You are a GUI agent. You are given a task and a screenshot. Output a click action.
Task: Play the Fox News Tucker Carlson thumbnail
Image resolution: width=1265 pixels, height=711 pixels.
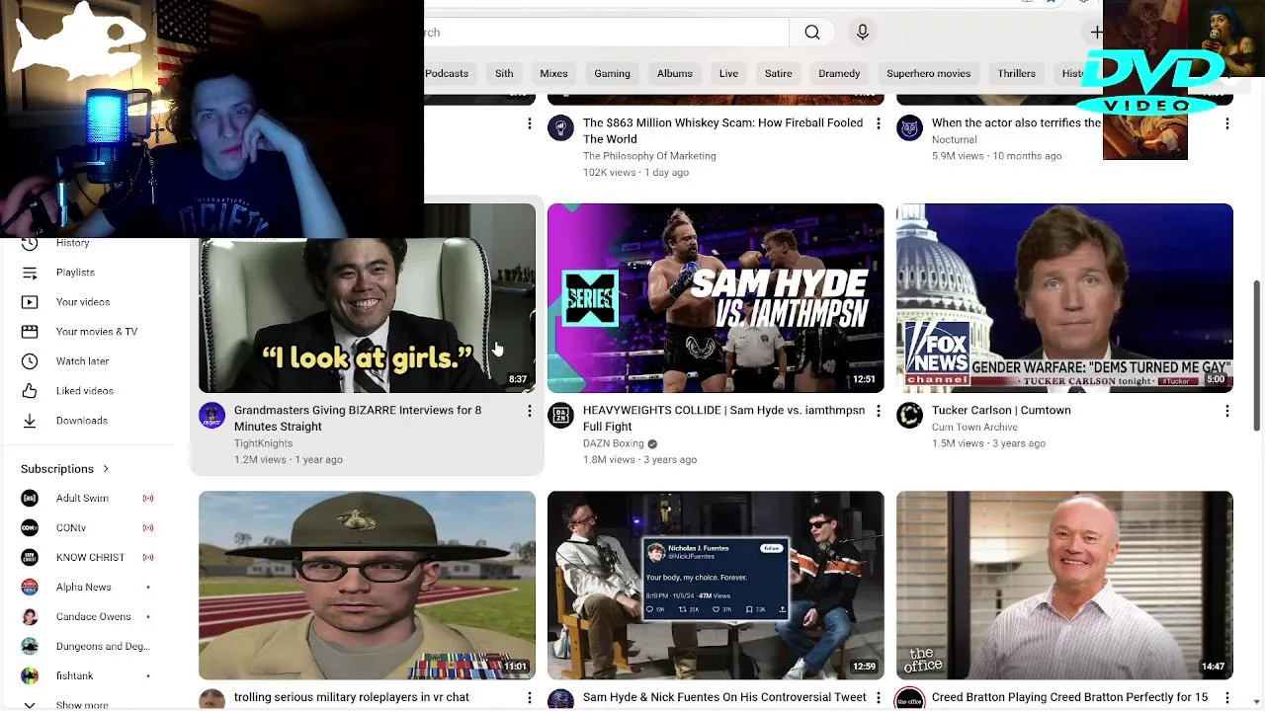tap(1064, 298)
